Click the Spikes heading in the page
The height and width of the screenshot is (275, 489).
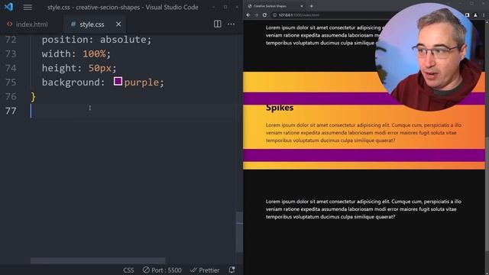[280, 108]
